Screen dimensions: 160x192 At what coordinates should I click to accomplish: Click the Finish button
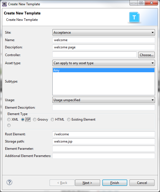115,183
